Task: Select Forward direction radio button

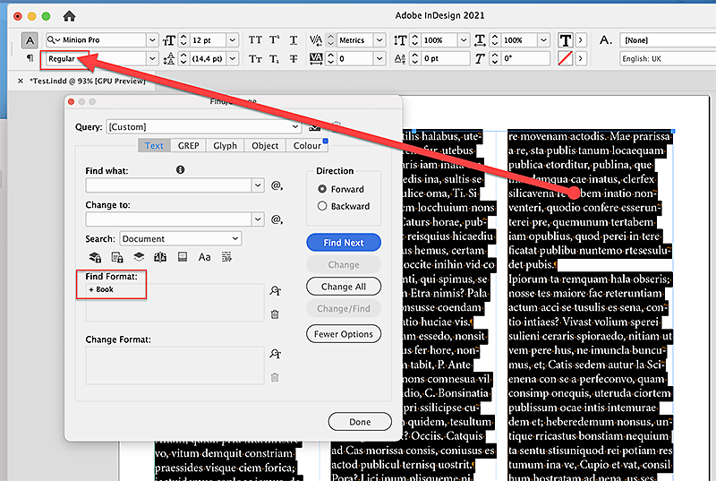Action: pos(322,189)
